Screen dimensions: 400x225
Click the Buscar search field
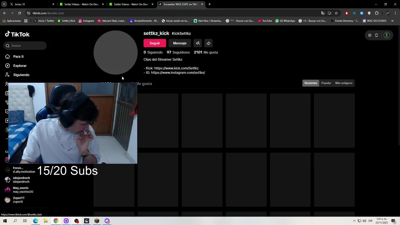pos(25,46)
